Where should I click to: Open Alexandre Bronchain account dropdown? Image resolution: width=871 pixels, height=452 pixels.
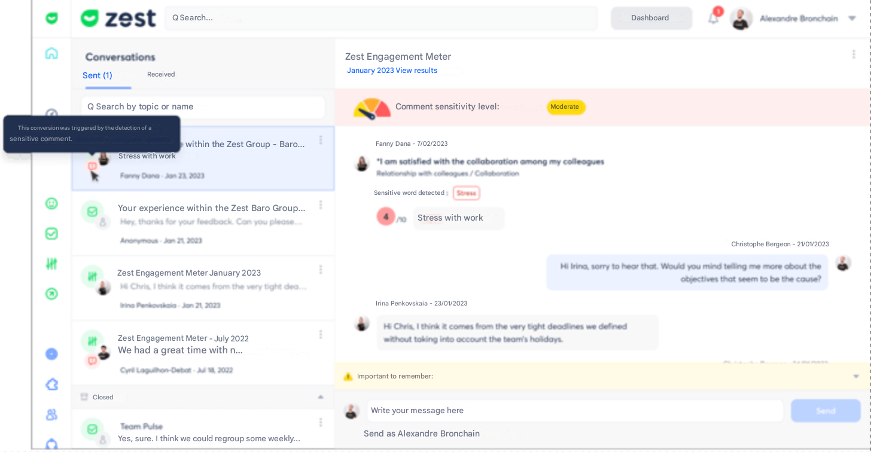coord(852,19)
